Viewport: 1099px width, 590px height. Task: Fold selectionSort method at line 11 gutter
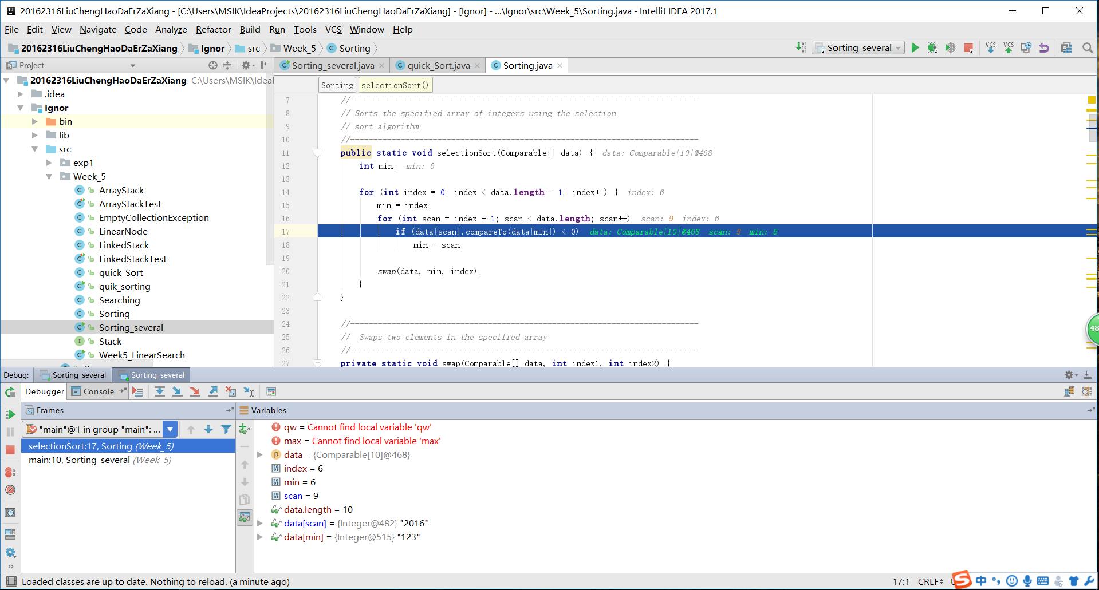pos(318,153)
